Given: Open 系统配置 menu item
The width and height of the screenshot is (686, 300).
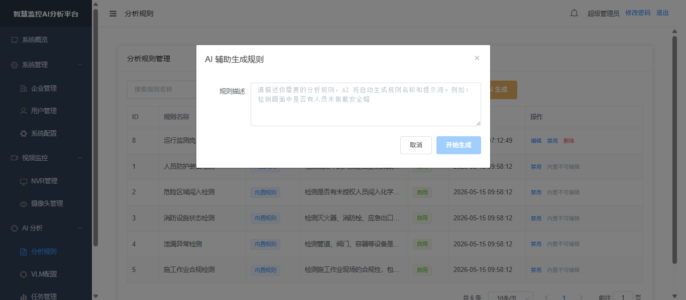Looking at the screenshot, I should tap(46, 134).
